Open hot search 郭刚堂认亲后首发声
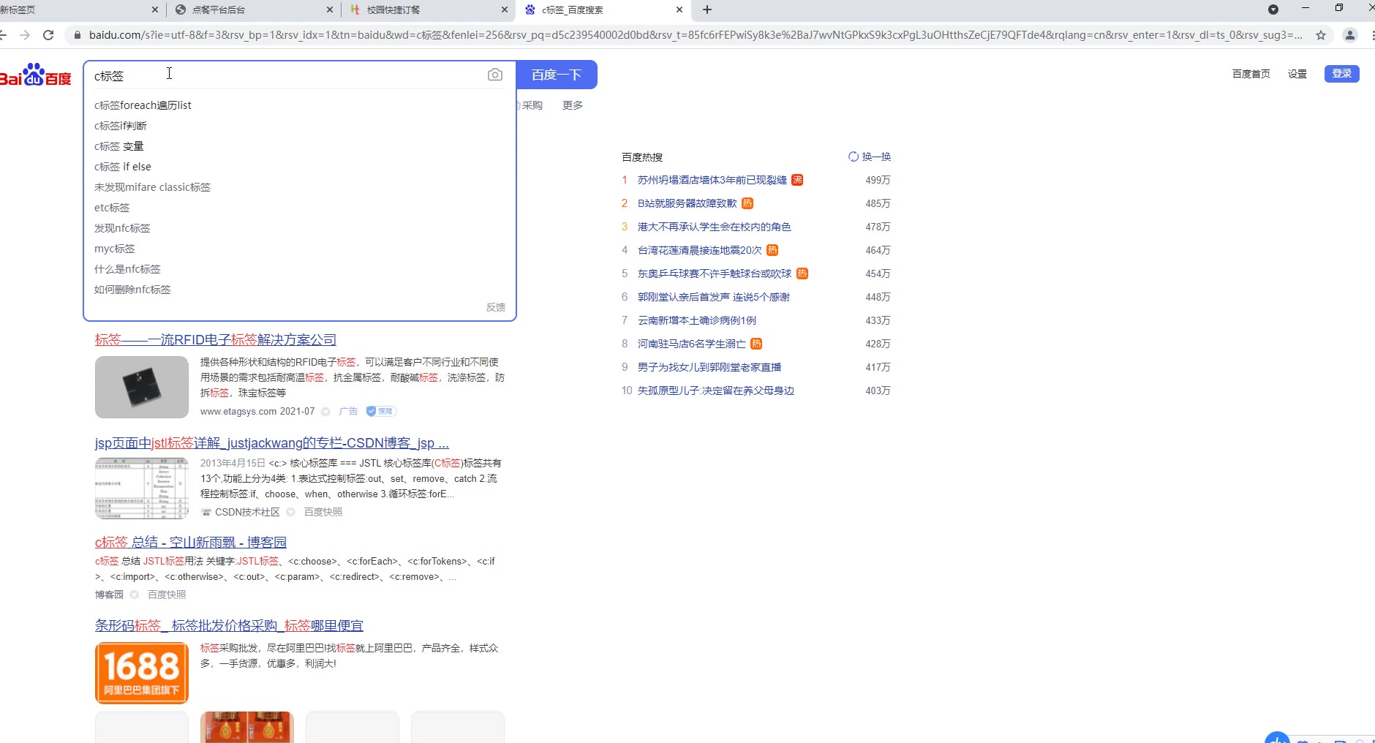The height and width of the screenshot is (743, 1375). click(x=714, y=297)
